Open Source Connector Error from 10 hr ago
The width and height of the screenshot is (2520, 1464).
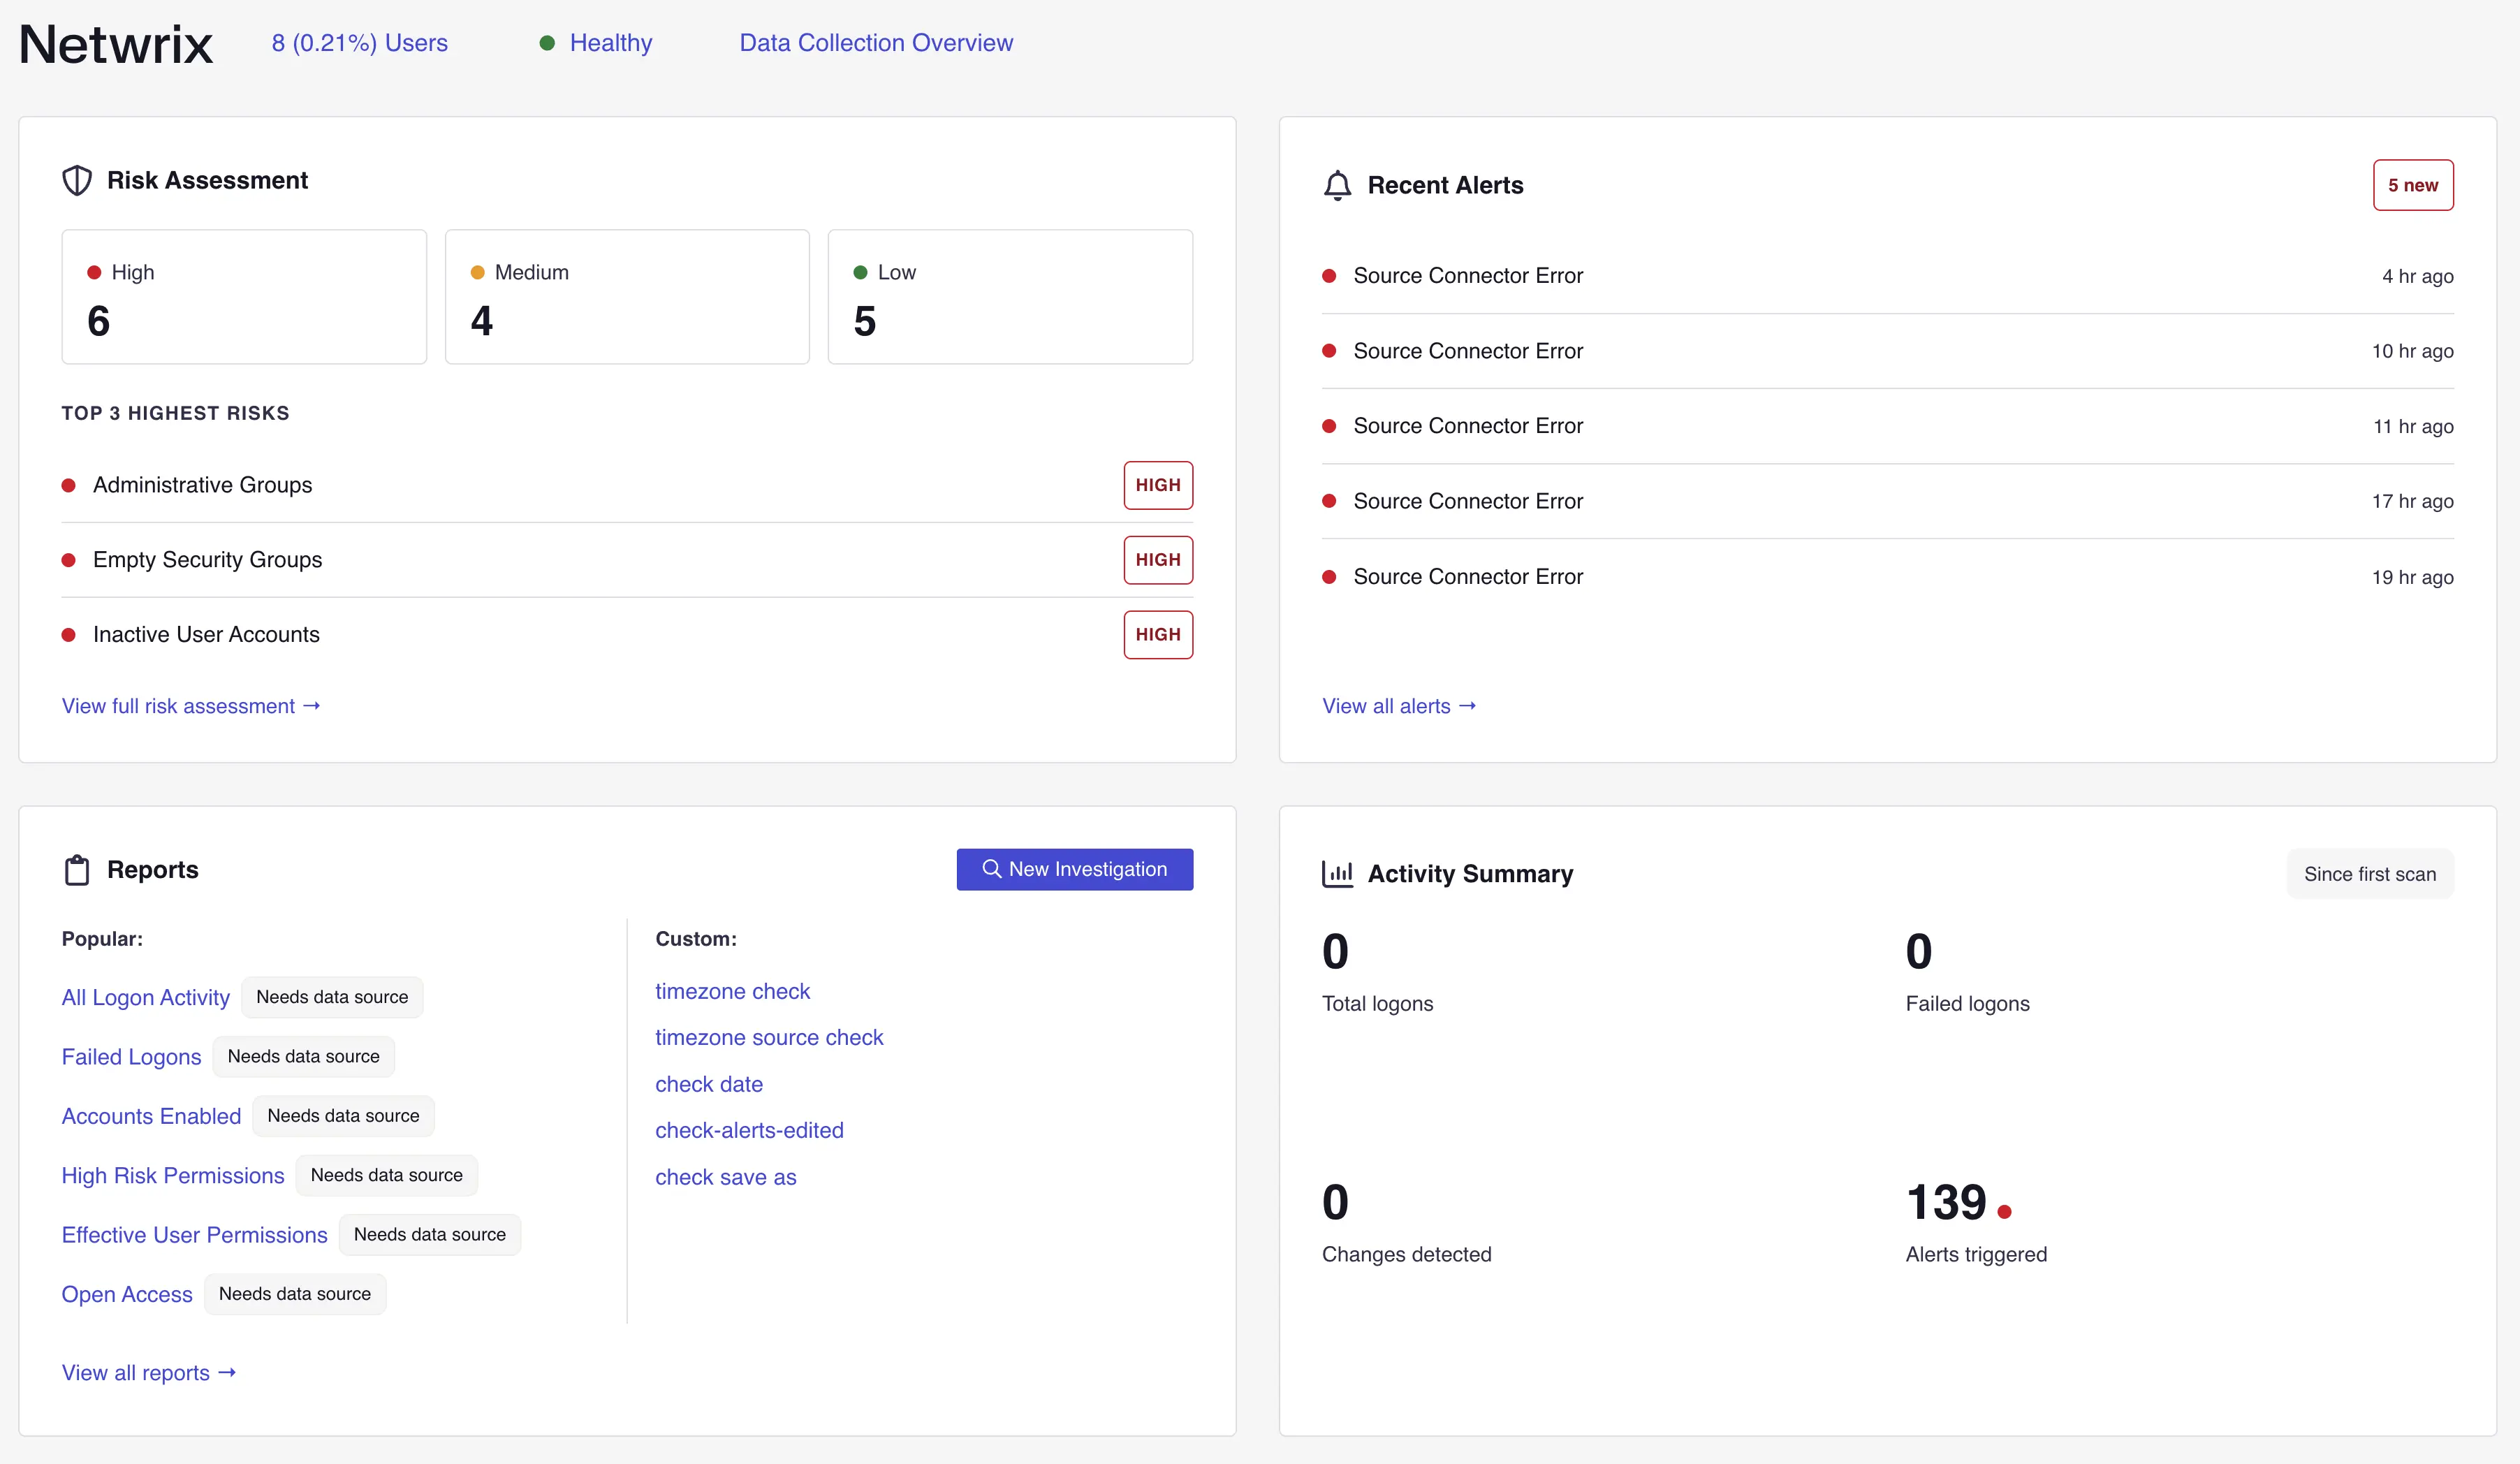(1888, 351)
